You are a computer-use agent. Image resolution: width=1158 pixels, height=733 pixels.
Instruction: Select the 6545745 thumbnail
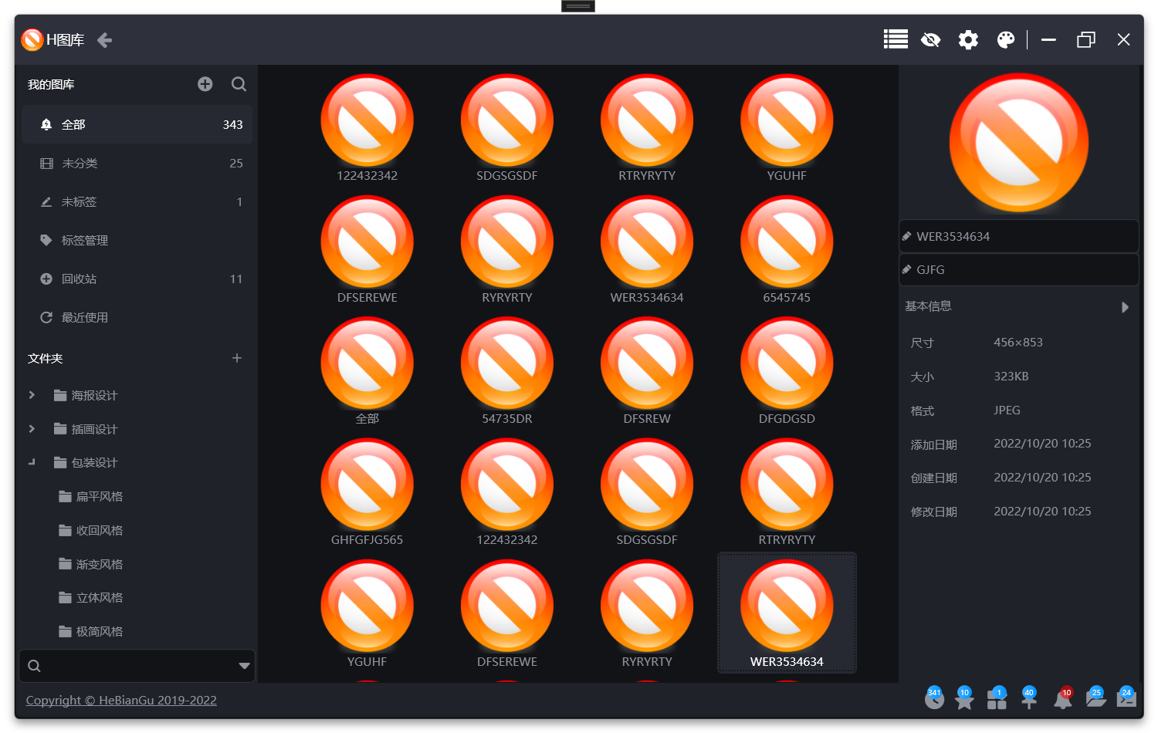coord(787,250)
